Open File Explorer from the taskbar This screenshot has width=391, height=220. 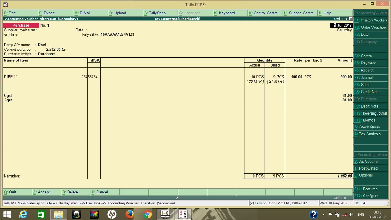pyautogui.click(x=59, y=214)
